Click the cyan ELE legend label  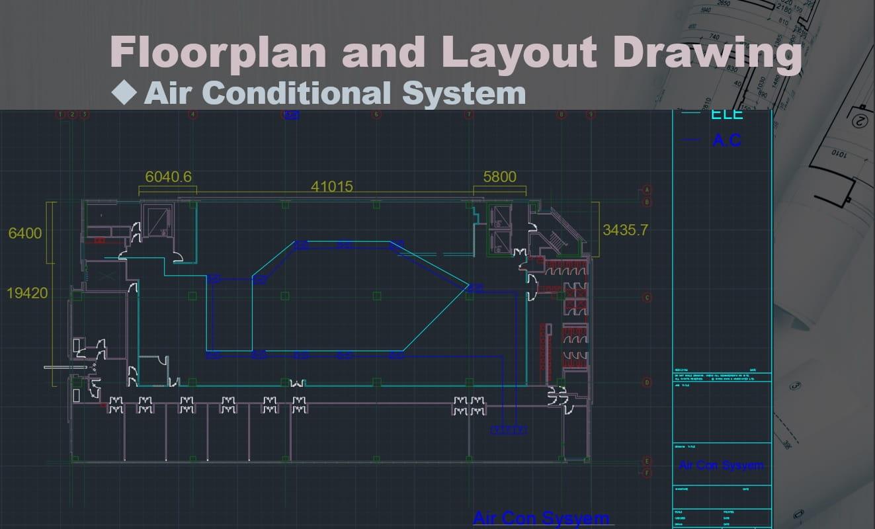coord(726,114)
